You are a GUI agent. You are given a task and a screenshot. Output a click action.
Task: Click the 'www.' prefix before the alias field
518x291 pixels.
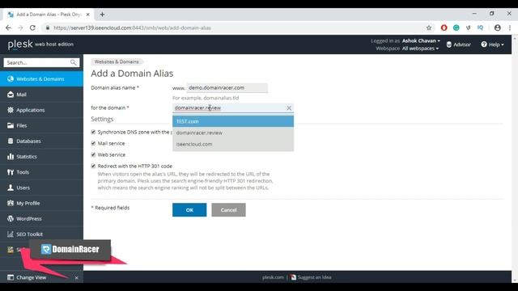coord(178,88)
